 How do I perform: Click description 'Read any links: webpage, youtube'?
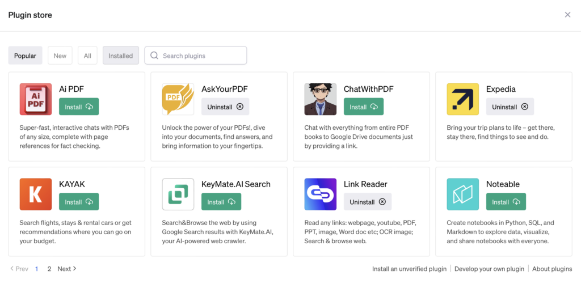click(x=360, y=232)
